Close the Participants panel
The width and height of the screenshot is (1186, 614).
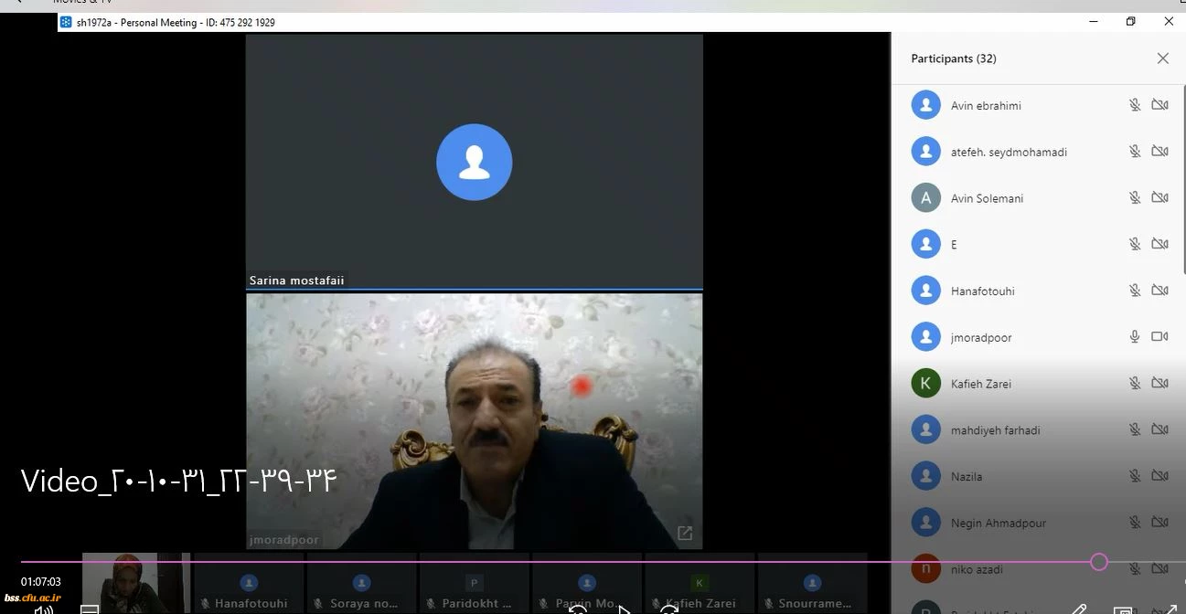point(1162,58)
